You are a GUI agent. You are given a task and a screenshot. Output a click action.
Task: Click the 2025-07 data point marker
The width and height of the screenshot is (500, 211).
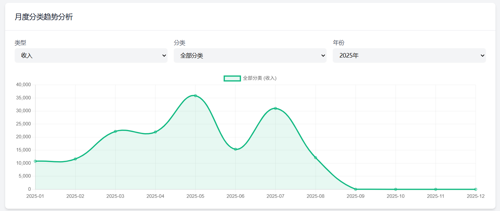275,108
